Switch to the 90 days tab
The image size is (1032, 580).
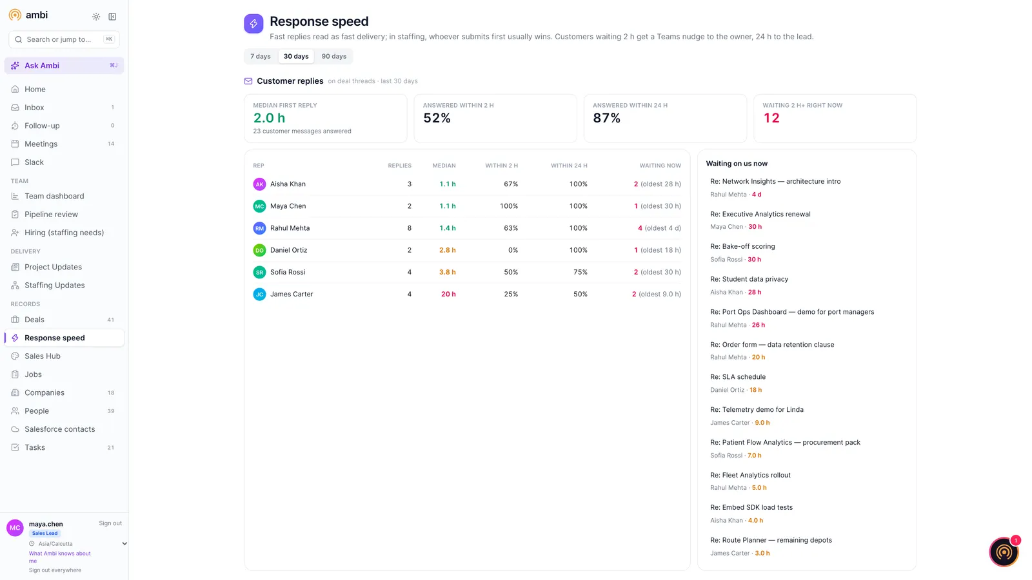pos(334,57)
